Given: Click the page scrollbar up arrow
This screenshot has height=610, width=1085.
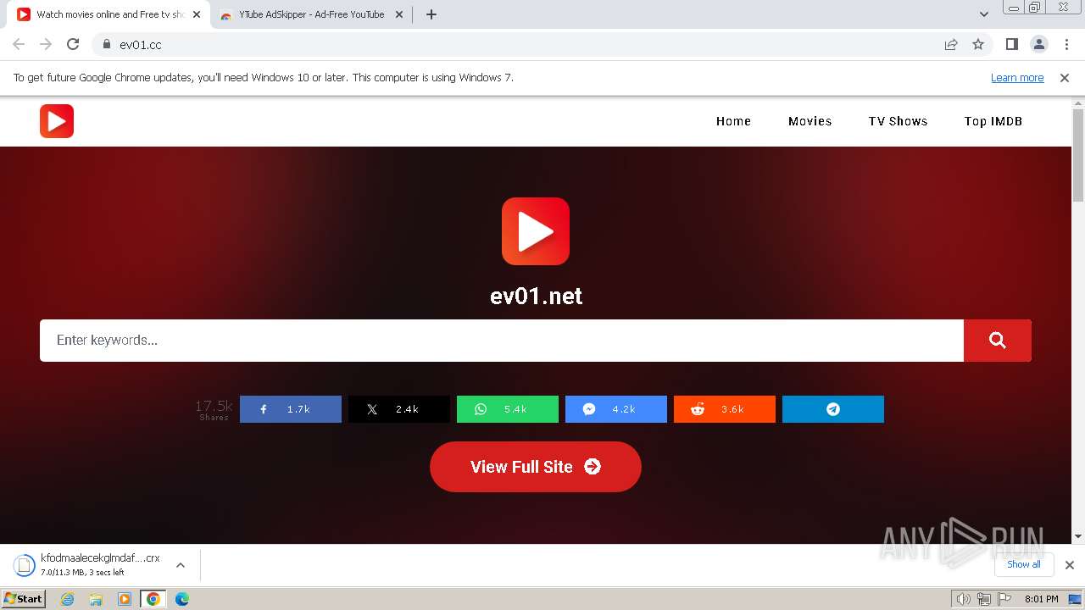Looking at the screenshot, I should point(1078,103).
